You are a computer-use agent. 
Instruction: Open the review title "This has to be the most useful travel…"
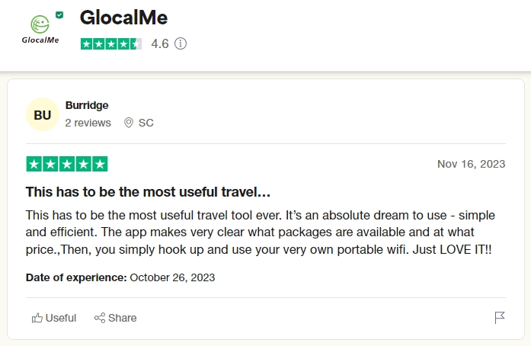(x=149, y=191)
